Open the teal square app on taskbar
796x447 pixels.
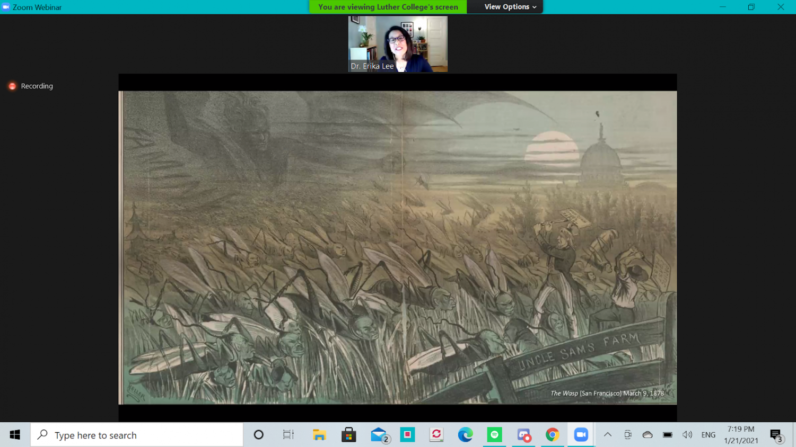click(407, 435)
